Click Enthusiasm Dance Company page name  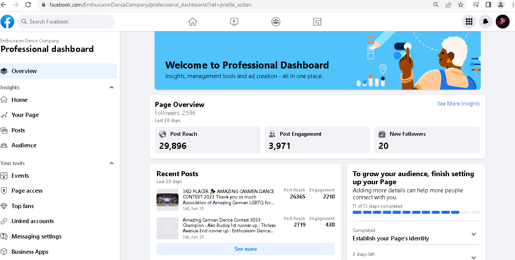[x=30, y=41]
